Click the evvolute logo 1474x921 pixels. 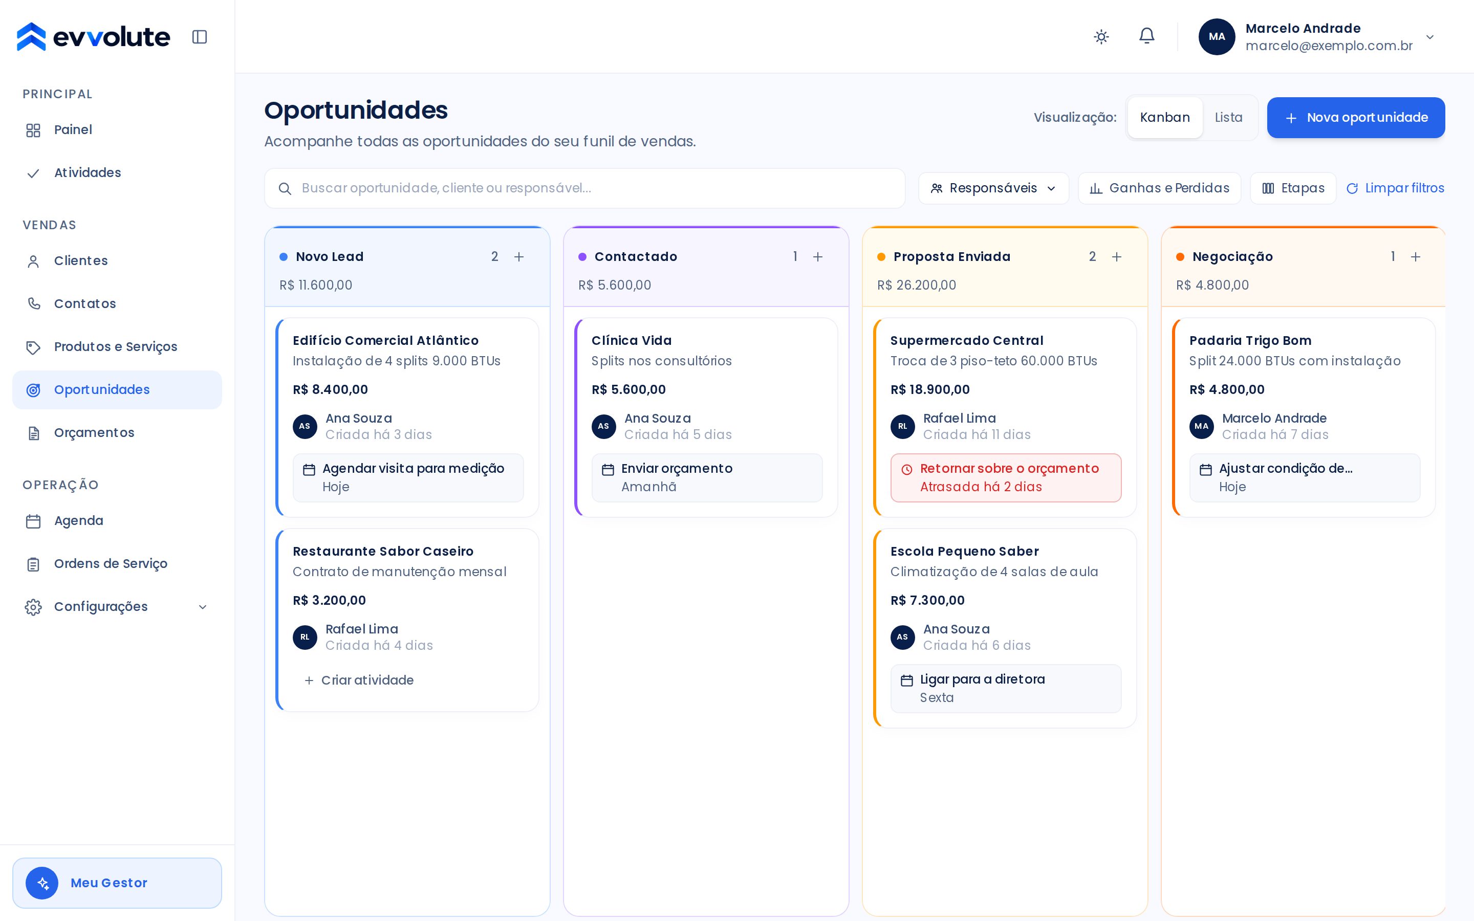click(x=93, y=36)
